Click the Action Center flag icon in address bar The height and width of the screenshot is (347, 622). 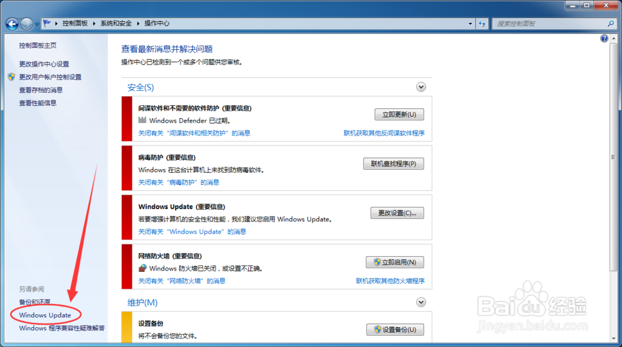(x=47, y=24)
